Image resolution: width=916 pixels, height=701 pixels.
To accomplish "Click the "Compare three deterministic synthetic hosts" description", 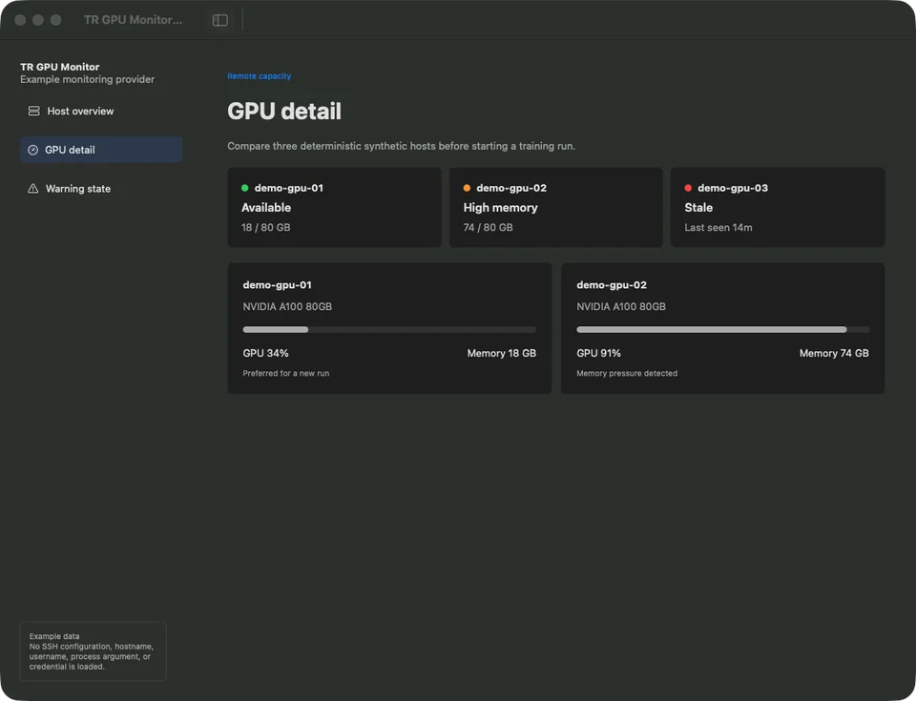I will pyautogui.click(x=402, y=146).
